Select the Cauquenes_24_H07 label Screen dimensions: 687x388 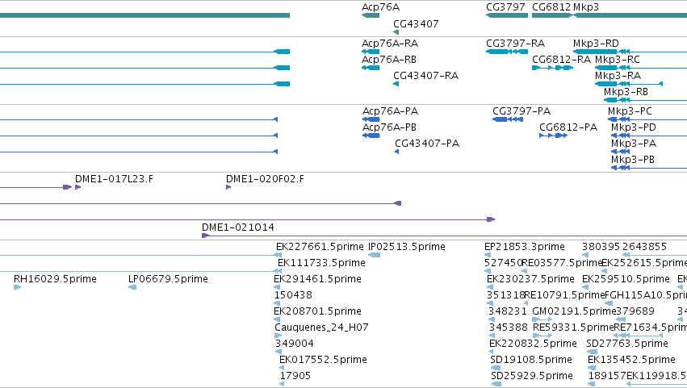(x=321, y=328)
